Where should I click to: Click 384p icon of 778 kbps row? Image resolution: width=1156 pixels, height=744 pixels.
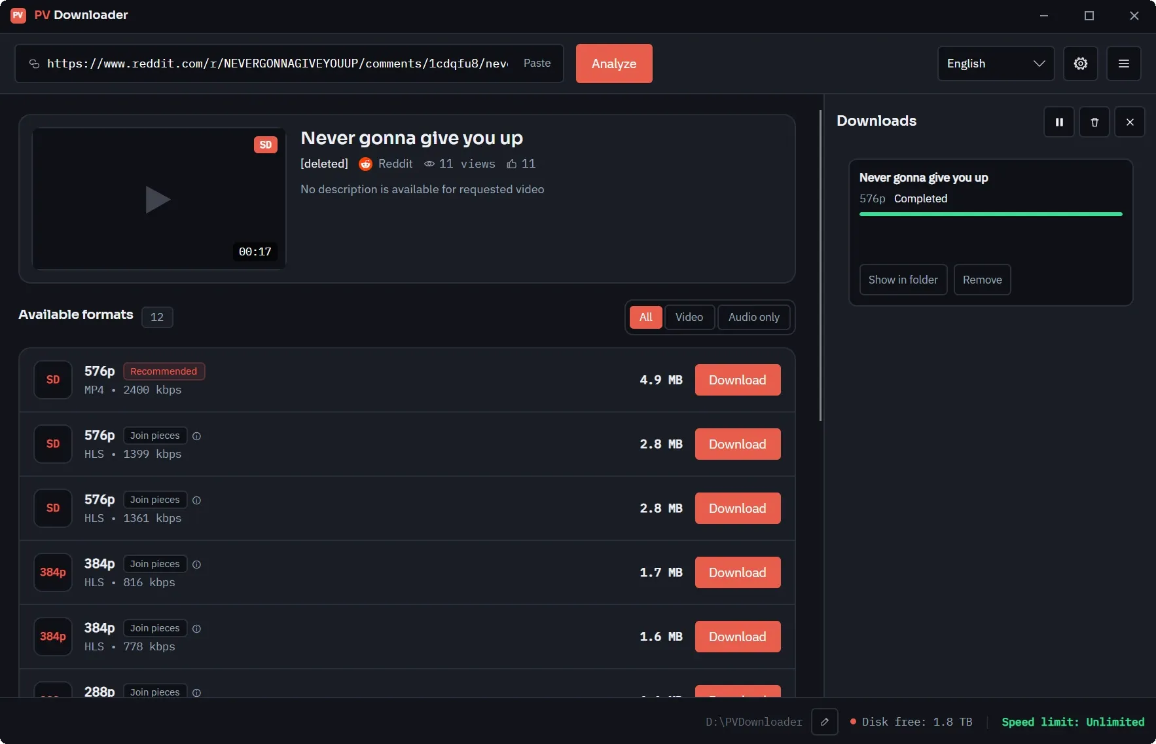(53, 637)
